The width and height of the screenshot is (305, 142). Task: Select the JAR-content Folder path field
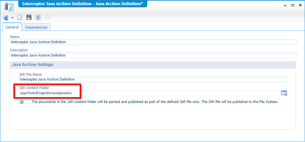point(149,93)
